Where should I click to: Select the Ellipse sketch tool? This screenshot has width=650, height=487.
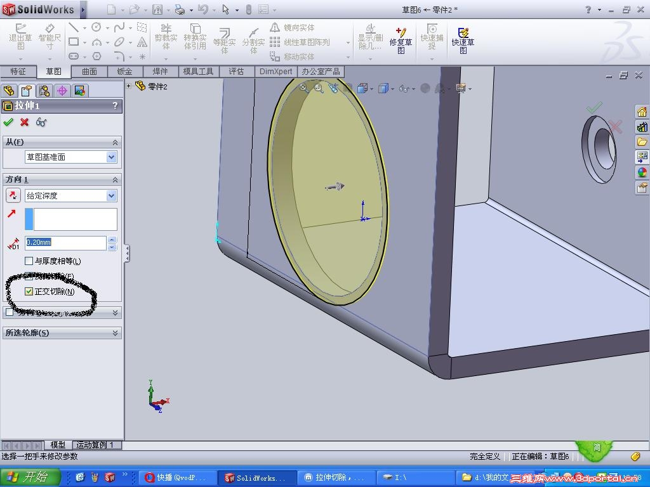click(119, 42)
